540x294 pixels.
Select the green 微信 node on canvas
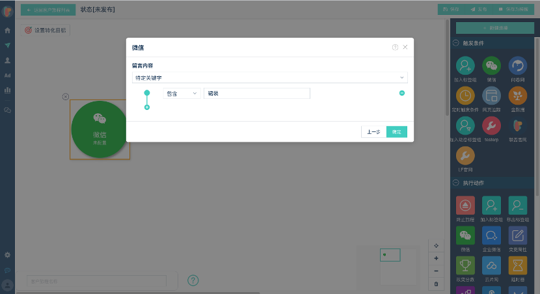(x=100, y=129)
